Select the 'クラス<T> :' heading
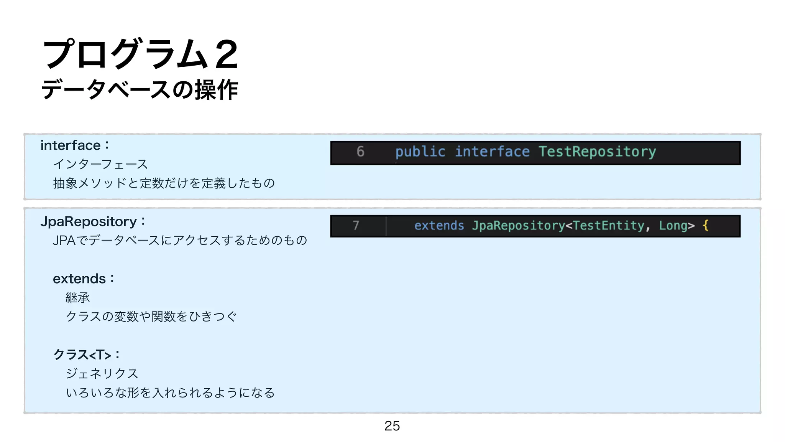This screenshot has width=785, height=442. (x=87, y=355)
